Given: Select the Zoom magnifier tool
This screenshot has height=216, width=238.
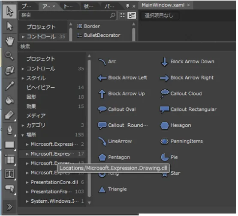Looking at the screenshot, I should (x=9, y=56).
